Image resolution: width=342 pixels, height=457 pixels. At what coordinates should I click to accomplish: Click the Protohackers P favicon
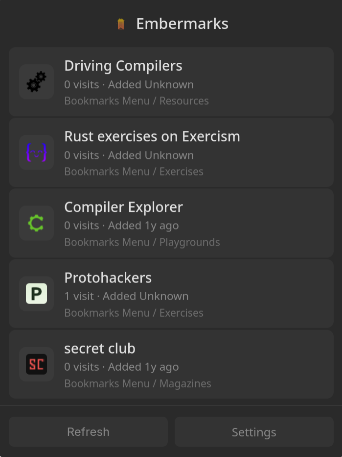point(36,294)
